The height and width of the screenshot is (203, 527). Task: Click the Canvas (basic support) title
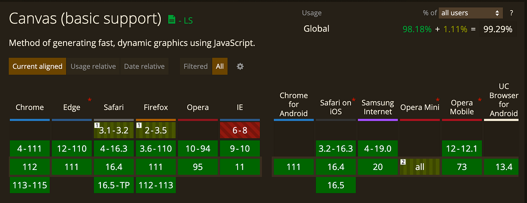pyautogui.click(x=85, y=19)
